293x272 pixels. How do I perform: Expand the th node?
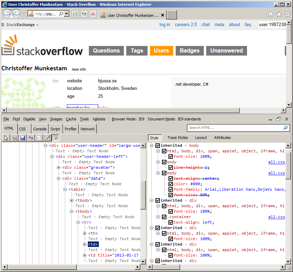point(85,233)
